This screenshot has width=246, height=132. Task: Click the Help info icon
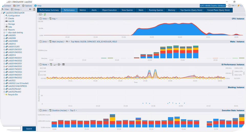[x=35, y=6]
